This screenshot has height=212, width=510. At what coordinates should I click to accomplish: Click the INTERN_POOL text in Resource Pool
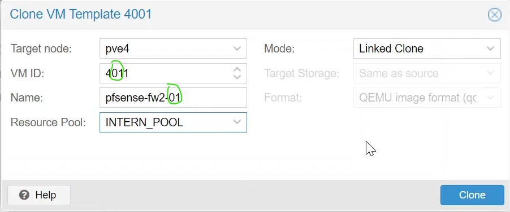(x=144, y=122)
